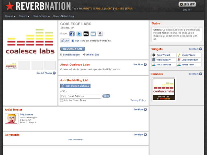Visit the Official Site link
The height and width of the screenshot is (155, 207).
[x=91, y=55]
